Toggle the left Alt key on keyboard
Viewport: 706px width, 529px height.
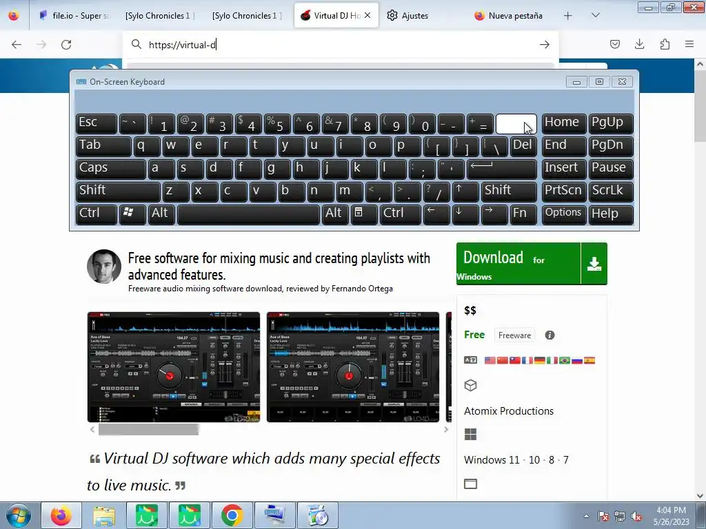(161, 214)
